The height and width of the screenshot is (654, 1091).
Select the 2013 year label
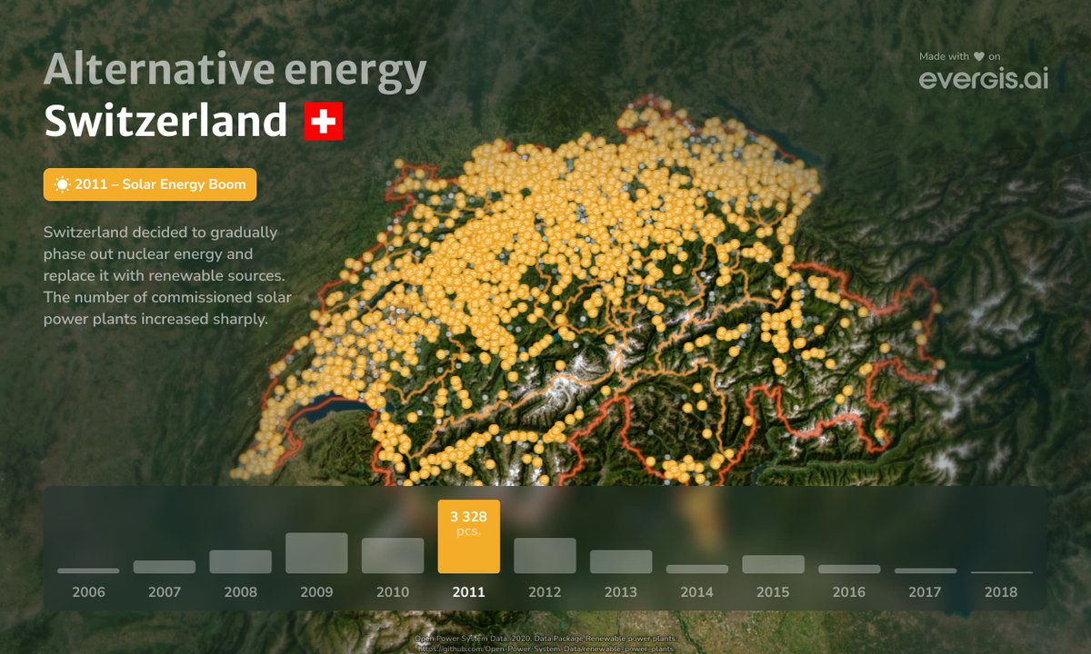(620, 591)
